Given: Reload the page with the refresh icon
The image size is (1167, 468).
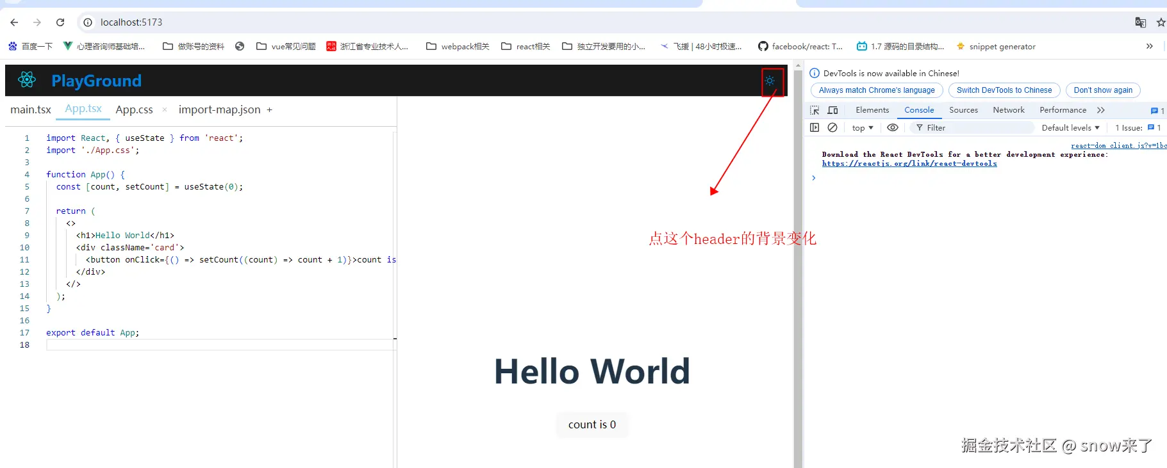Looking at the screenshot, I should (60, 22).
